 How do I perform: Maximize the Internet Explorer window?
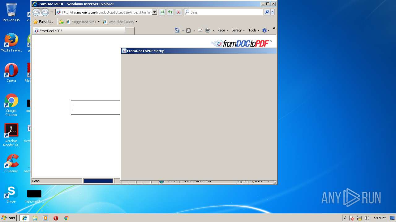point(268,4)
